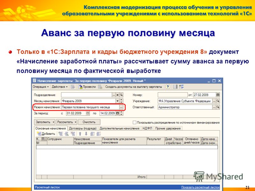
Task: Click the Результат column header
Action: 156,141
